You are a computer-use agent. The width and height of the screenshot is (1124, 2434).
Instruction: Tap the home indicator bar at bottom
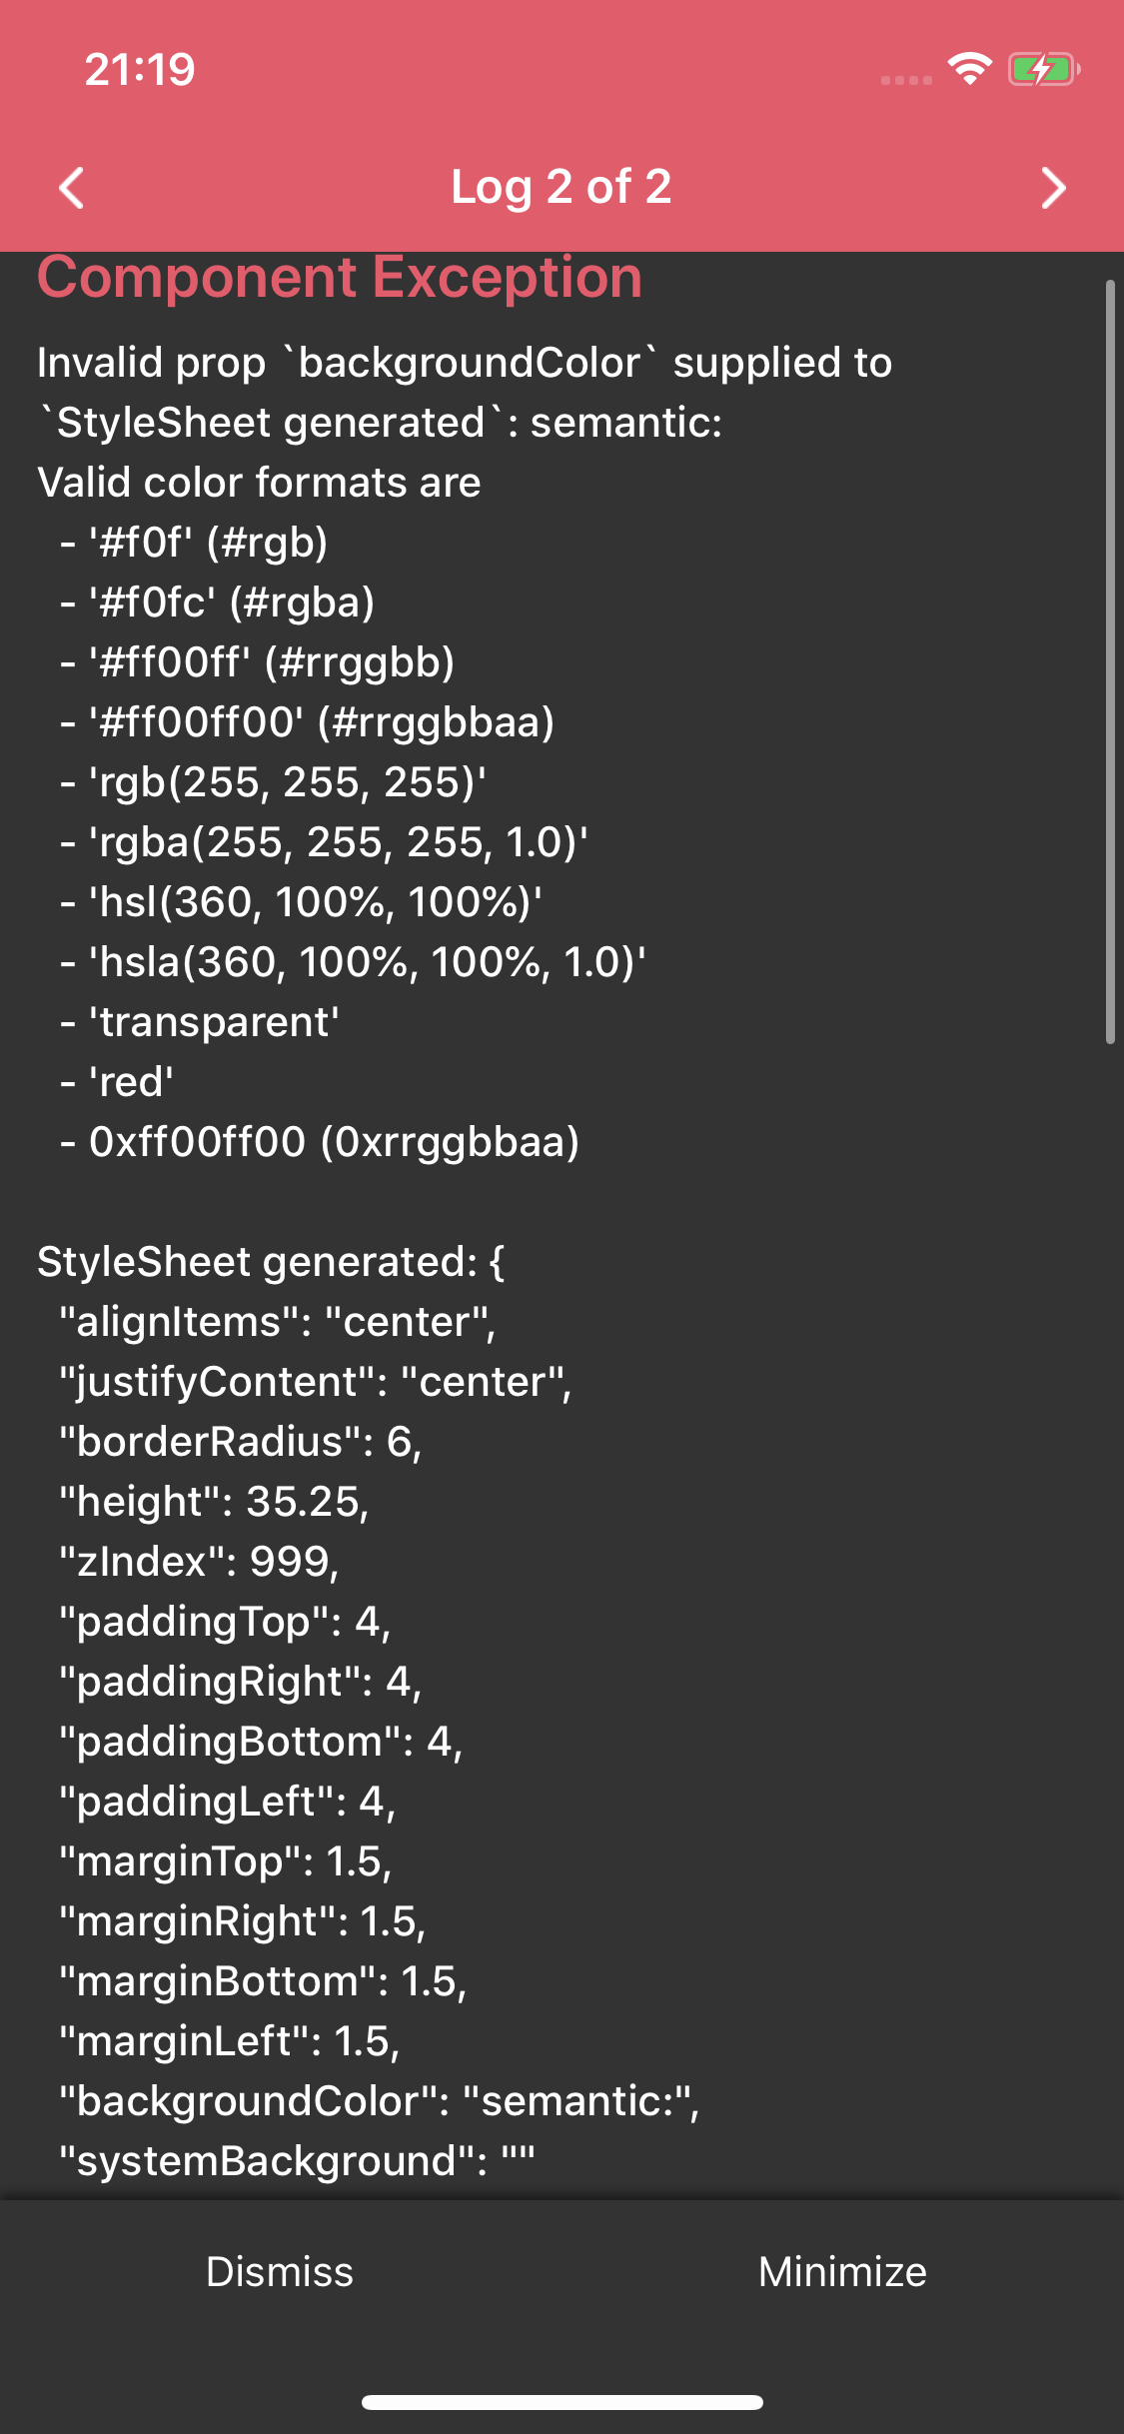pos(562,2403)
